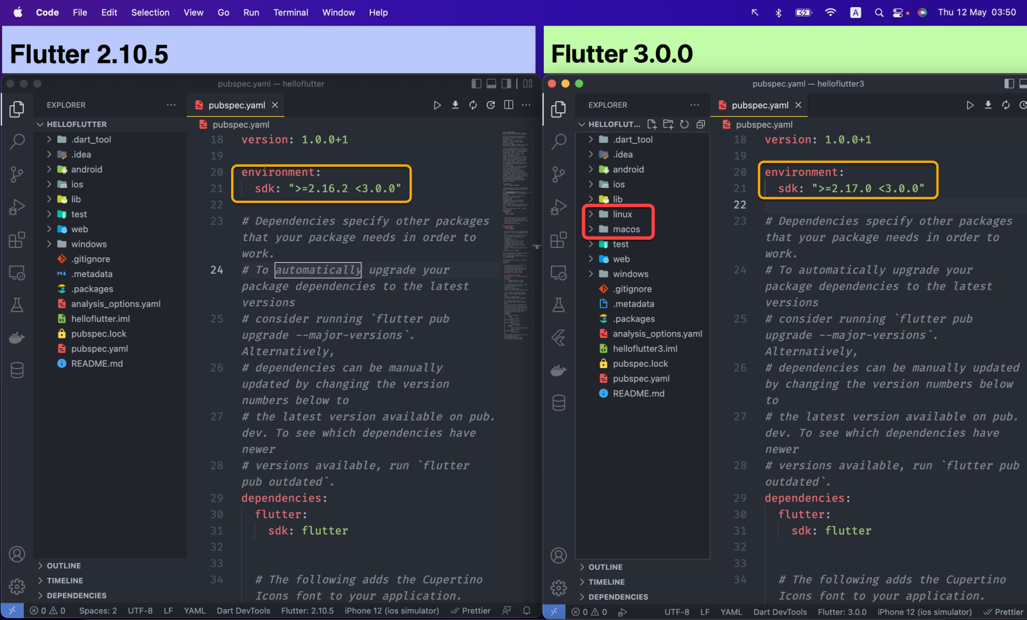Run pubspec.yaml in left window editor toolbar
This screenshot has height=620, width=1027.
pos(437,105)
